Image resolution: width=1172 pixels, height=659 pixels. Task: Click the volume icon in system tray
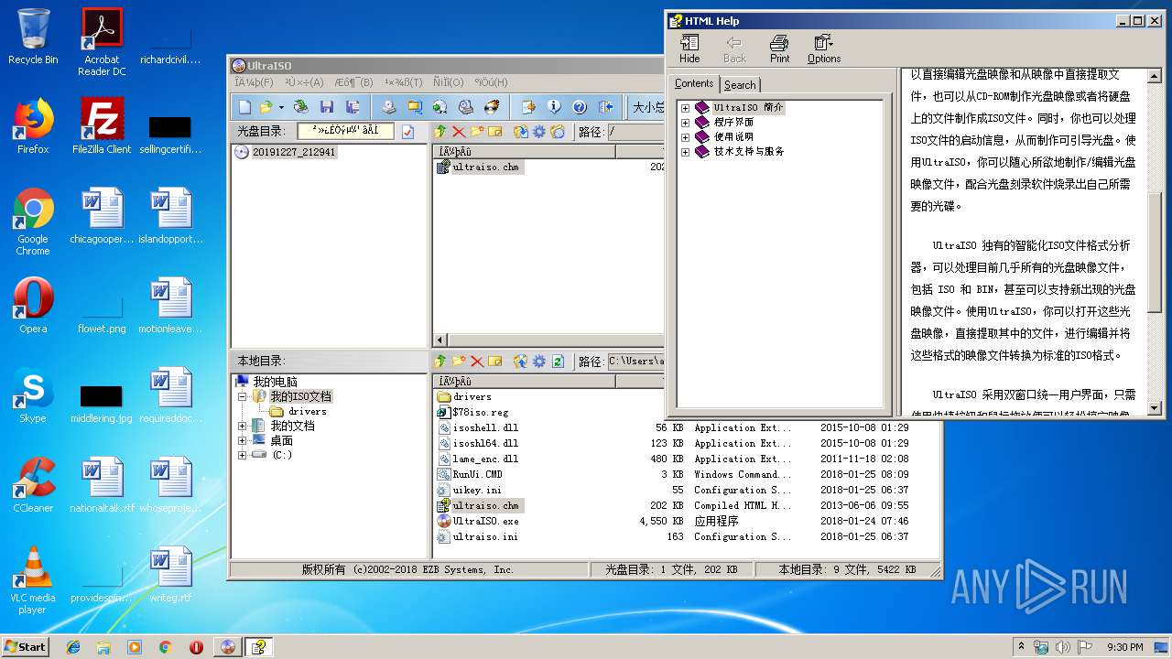click(x=1062, y=647)
